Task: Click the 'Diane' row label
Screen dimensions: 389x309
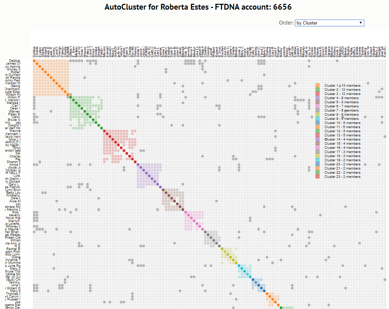Action: [x=16, y=257]
